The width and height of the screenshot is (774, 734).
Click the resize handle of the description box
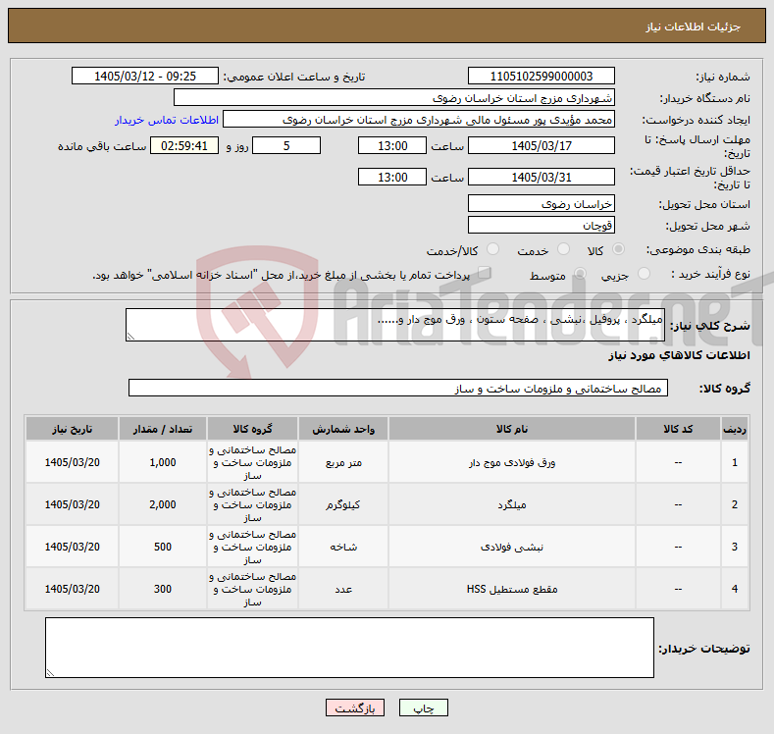point(130,337)
